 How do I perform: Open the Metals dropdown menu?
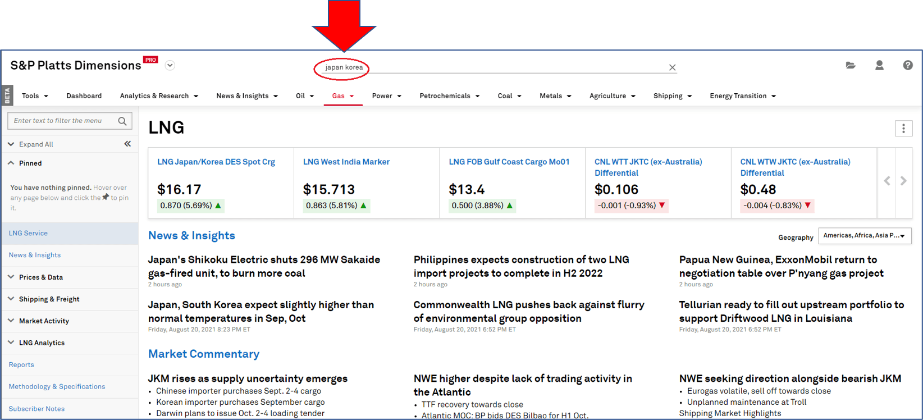pyautogui.click(x=555, y=96)
